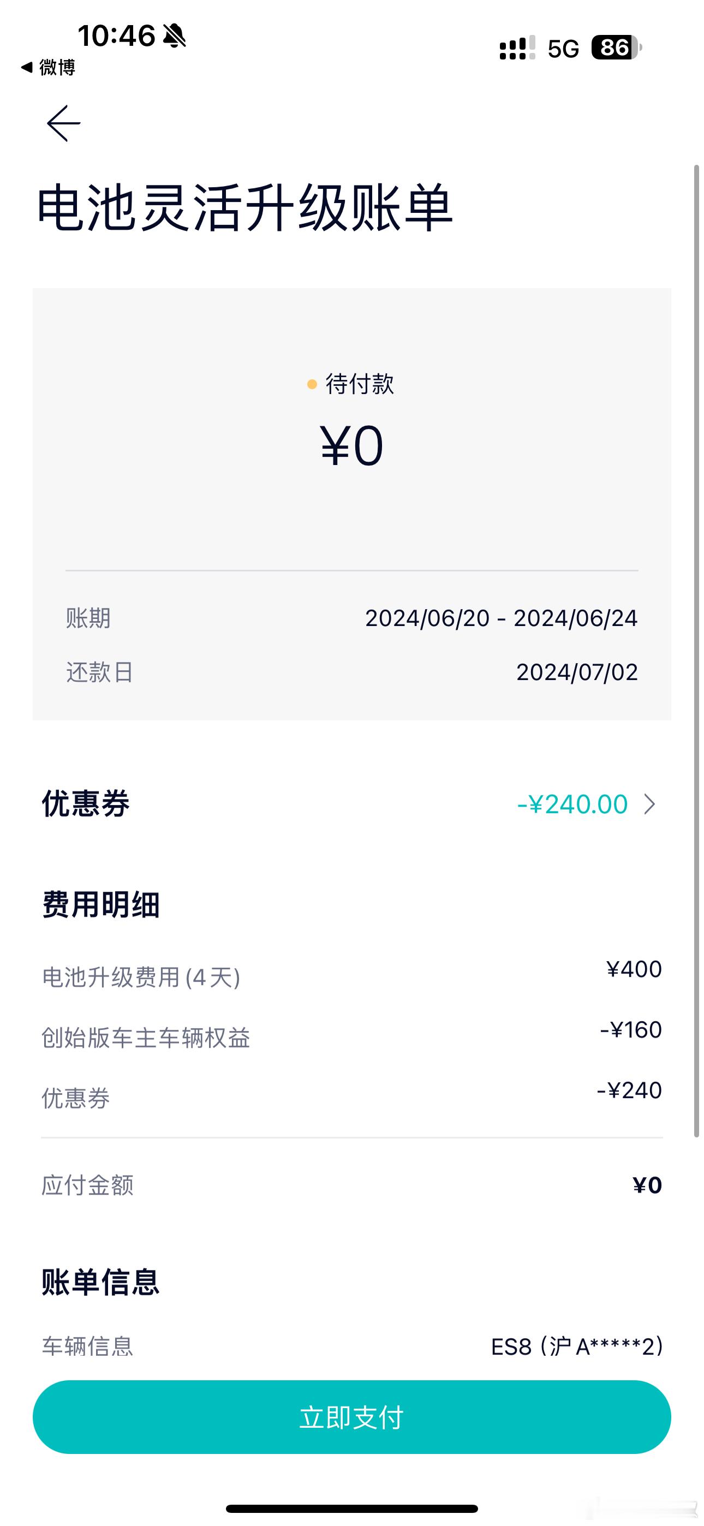The height and width of the screenshot is (1526, 704).
Task: Tap the back arrow icon
Action: (63, 123)
